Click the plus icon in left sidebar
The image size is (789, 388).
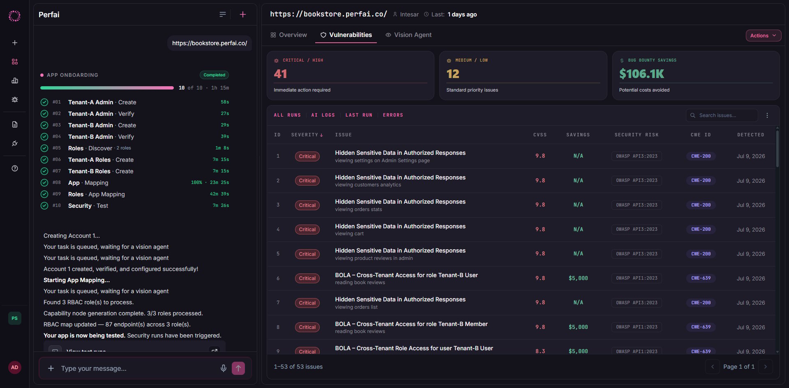[15, 43]
